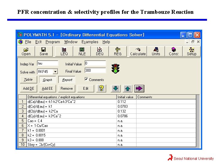Click the Graph output button

(x=47, y=79)
